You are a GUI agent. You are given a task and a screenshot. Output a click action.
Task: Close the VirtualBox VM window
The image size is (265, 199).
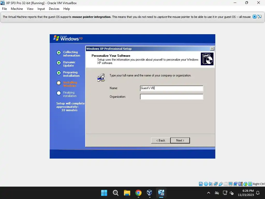coord(259,3)
